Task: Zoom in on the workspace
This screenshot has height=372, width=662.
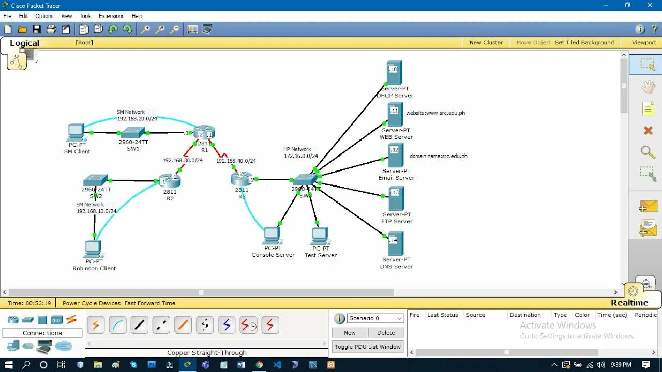Action: [x=145, y=29]
